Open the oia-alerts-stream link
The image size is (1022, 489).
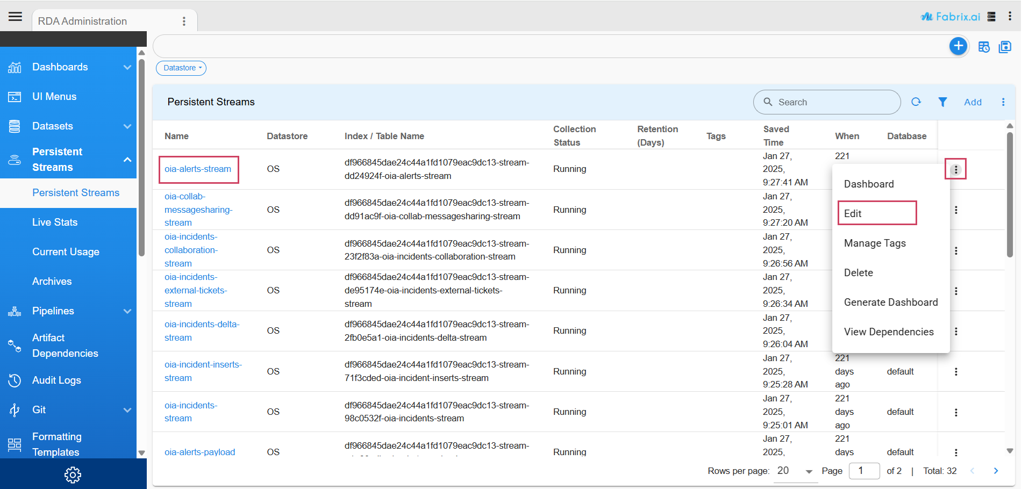[198, 169]
